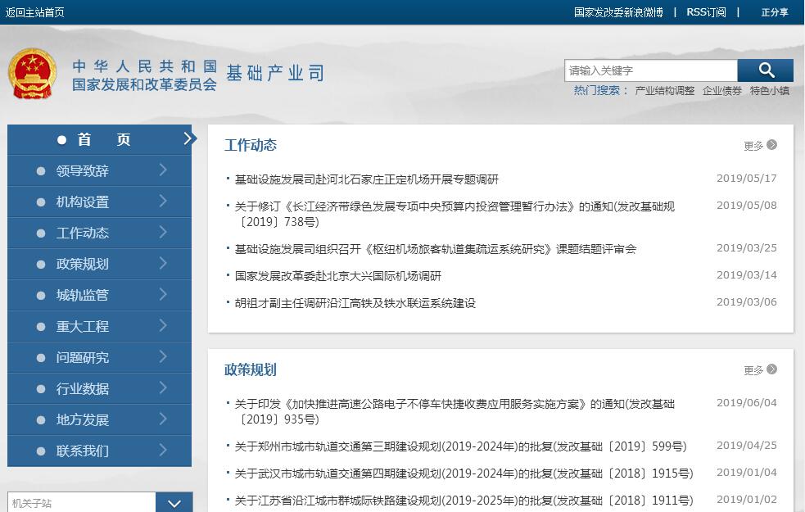Click the 产业结构调整 hot search term

[x=664, y=91]
